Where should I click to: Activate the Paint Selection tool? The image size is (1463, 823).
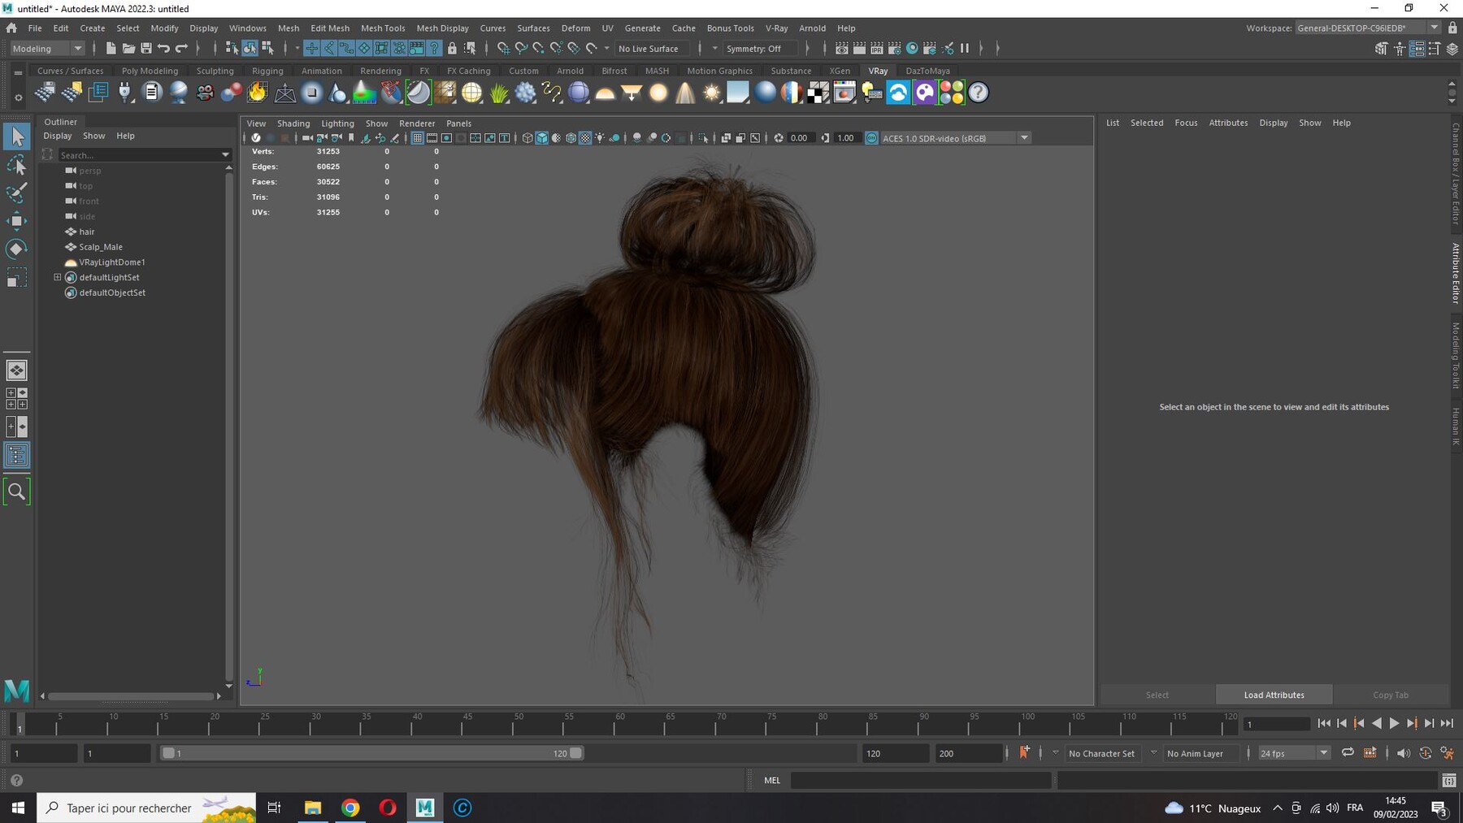tap(16, 193)
